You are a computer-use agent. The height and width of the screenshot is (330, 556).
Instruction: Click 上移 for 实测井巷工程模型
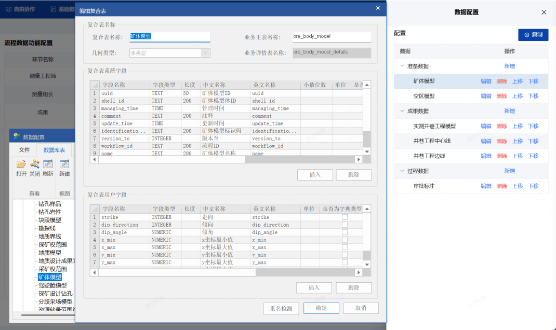click(518, 126)
